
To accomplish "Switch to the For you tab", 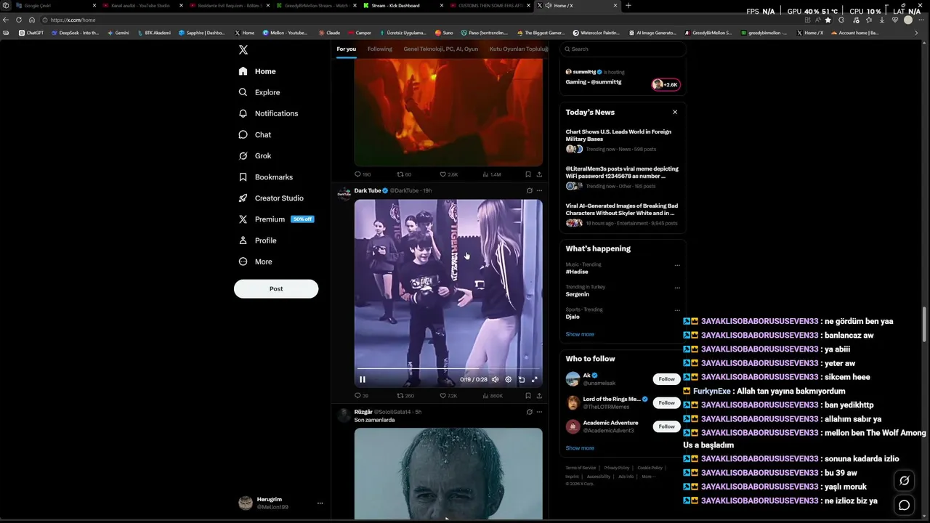I will 347,49.
